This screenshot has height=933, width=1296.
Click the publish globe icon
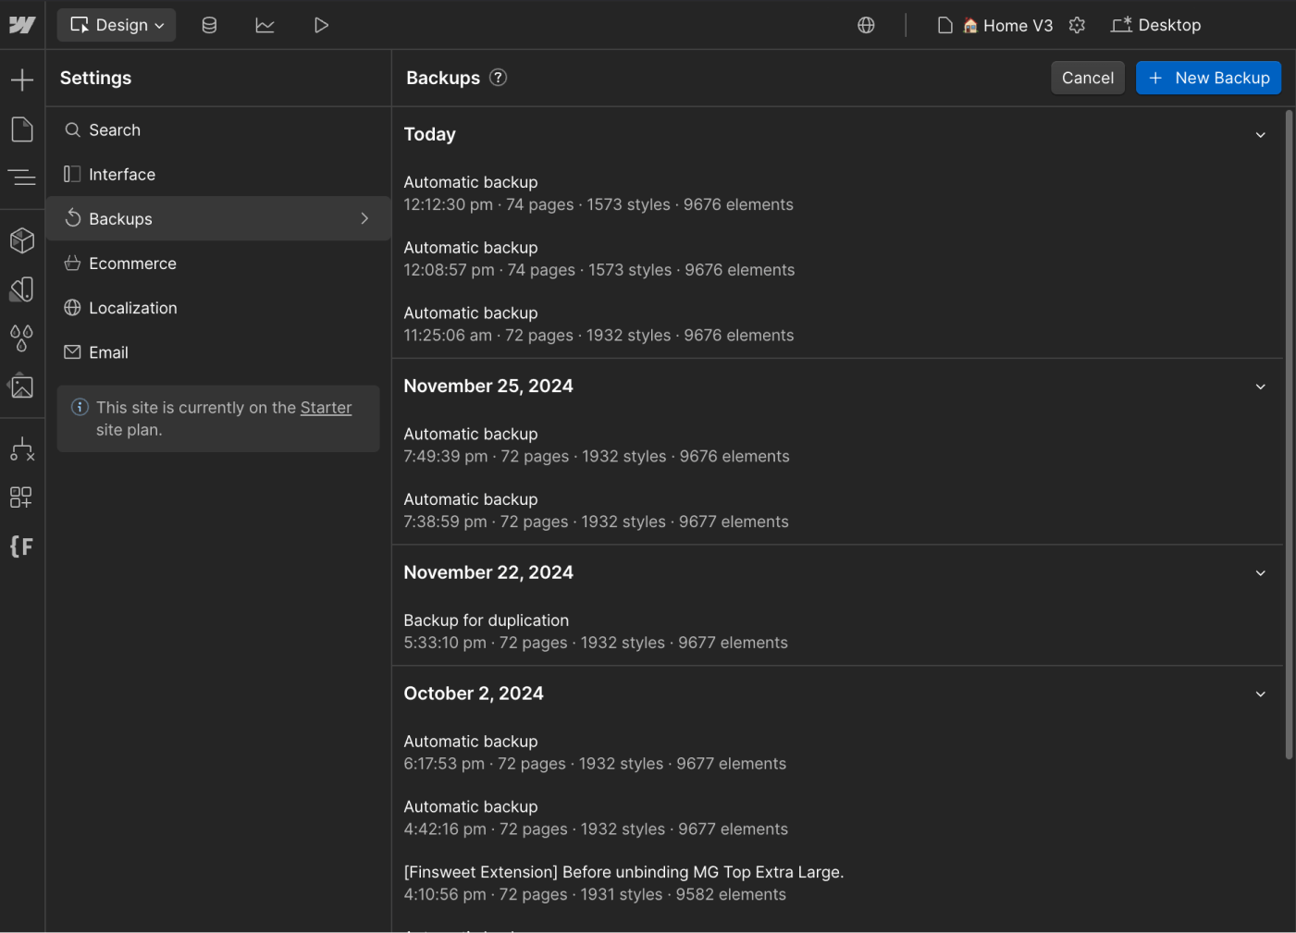pos(866,25)
